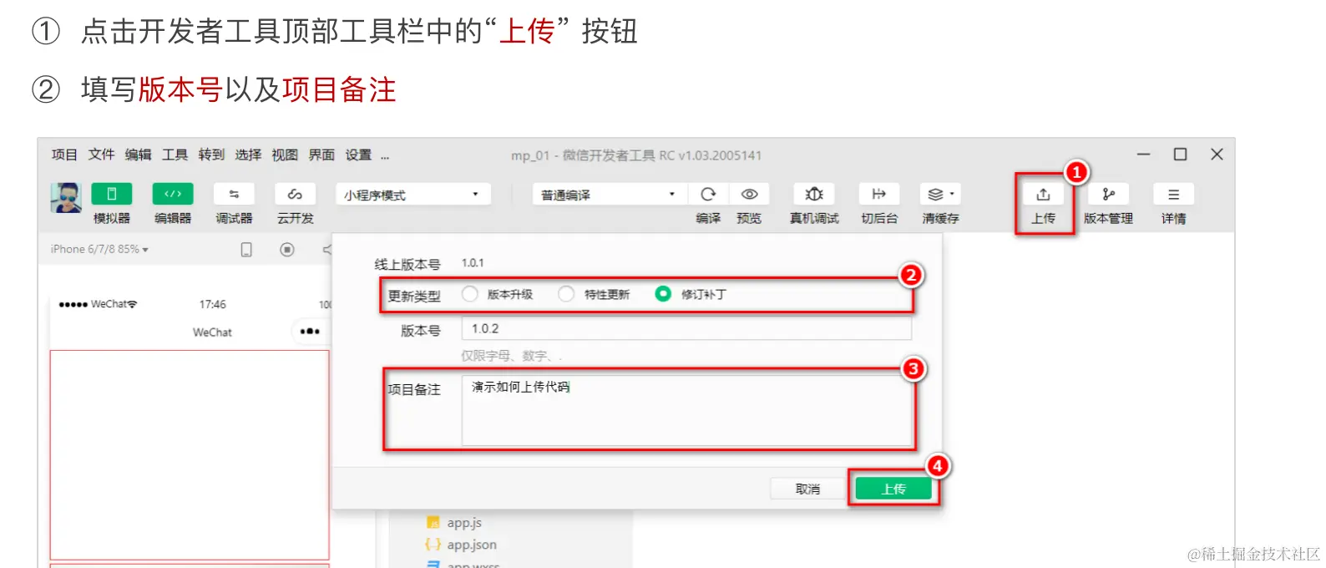The image size is (1326, 568).
Task: Open the Project (项目) menu
Action: point(64,155)
